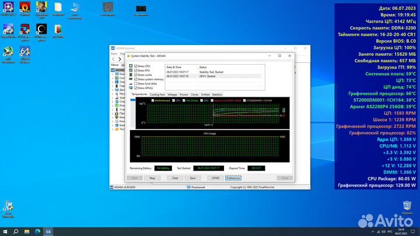Open the grey image file on desktop
The height and width of the screenshot is (236, 420).
[x=108, y=9]
